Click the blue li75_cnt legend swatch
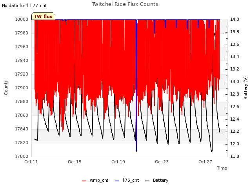 click(x=117, y=181)
